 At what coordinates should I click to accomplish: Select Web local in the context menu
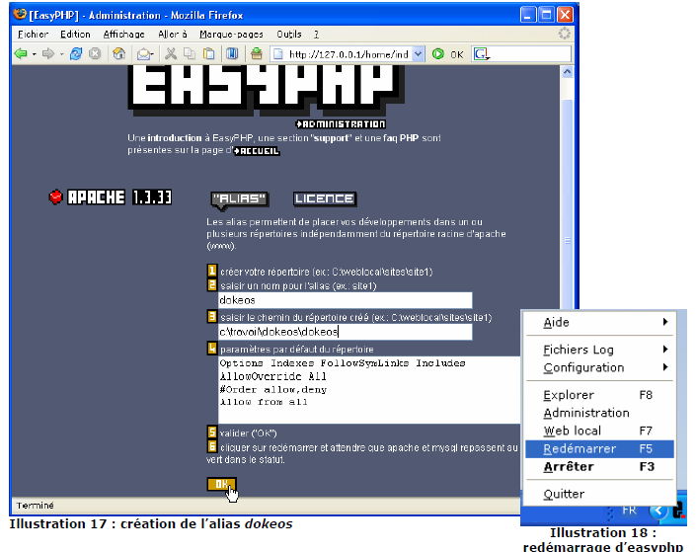pos(599,431)
